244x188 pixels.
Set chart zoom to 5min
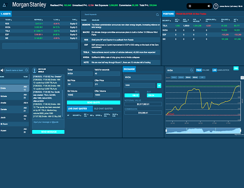174,78
